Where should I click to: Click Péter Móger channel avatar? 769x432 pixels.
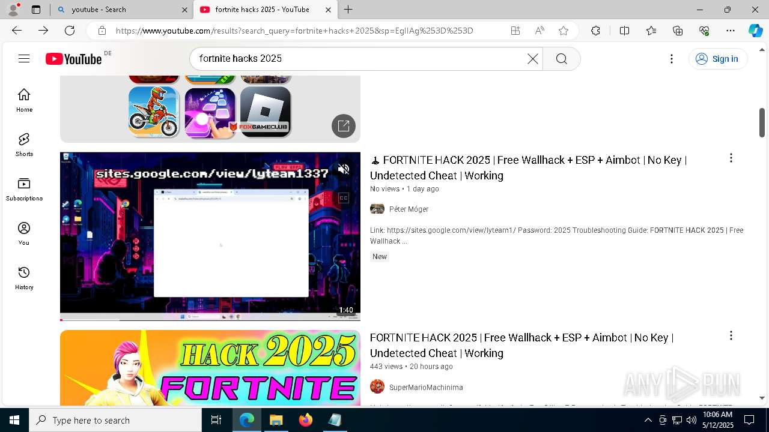click(377, 209)
